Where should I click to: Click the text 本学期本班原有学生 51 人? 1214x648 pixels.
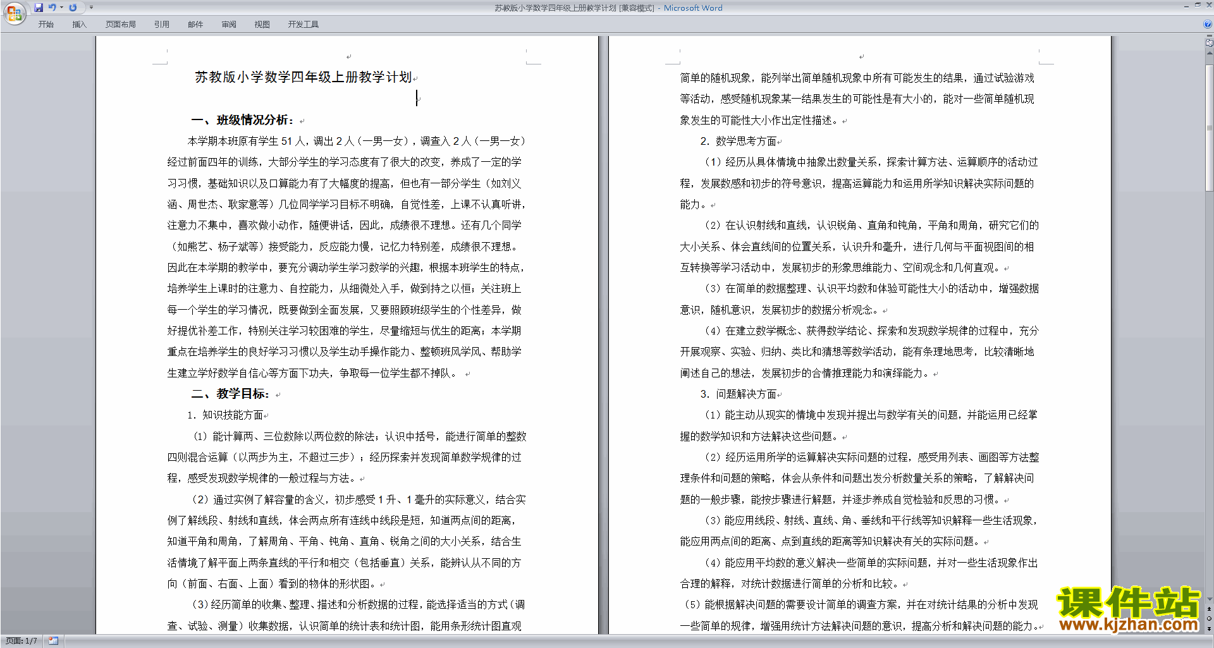pos(247,142)
